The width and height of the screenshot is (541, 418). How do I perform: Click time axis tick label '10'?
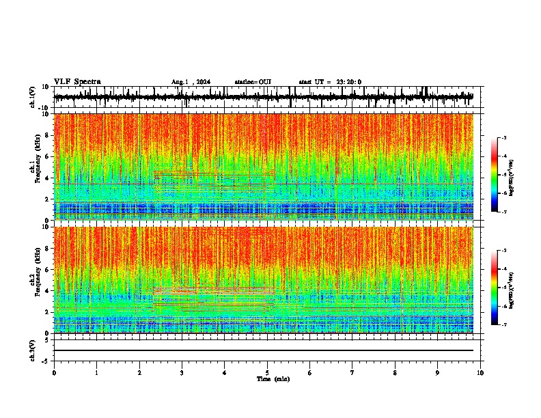[480, 373]
